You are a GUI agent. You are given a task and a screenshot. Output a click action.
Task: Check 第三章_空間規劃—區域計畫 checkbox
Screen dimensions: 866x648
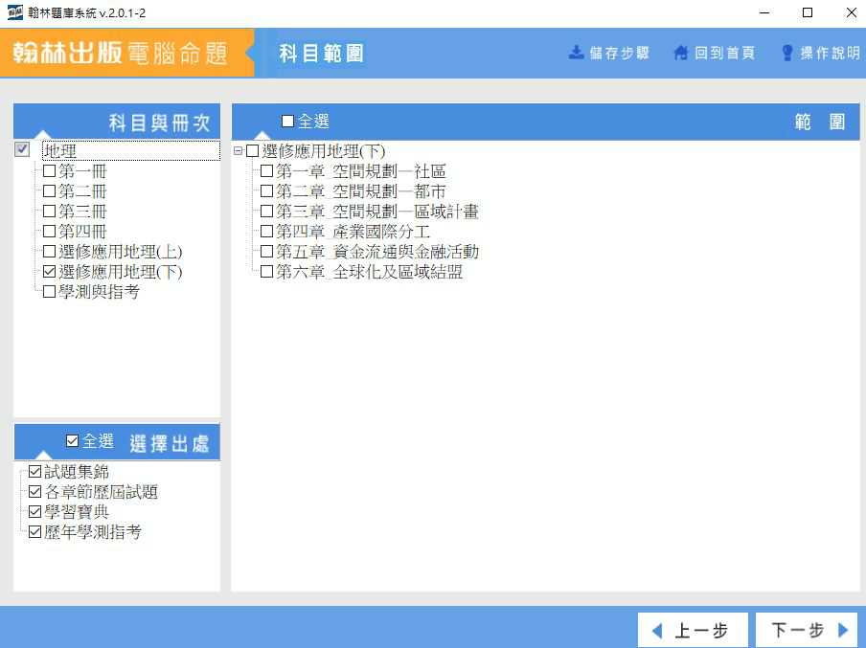coord(266,211)
